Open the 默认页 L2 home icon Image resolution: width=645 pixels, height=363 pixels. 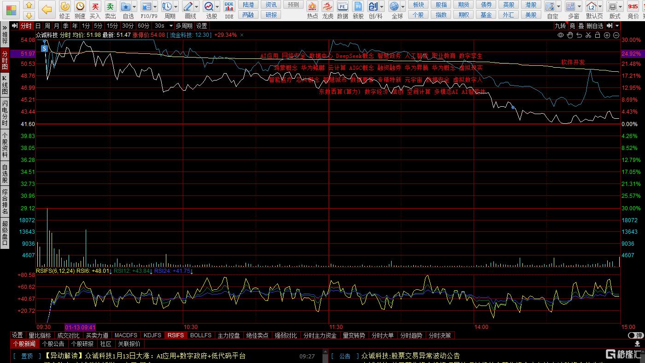coord(592,6)
